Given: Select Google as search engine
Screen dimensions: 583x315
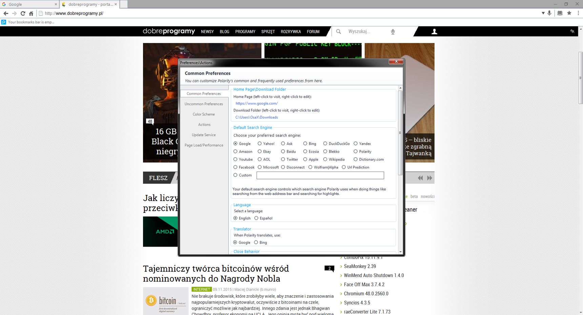Looking at the screenshot, I should 242,143.
